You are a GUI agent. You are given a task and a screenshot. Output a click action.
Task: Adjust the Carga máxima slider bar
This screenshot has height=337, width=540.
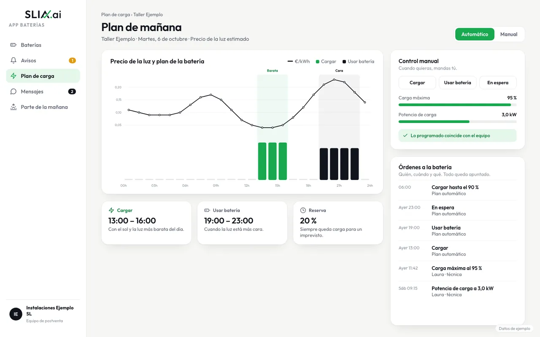457,105
